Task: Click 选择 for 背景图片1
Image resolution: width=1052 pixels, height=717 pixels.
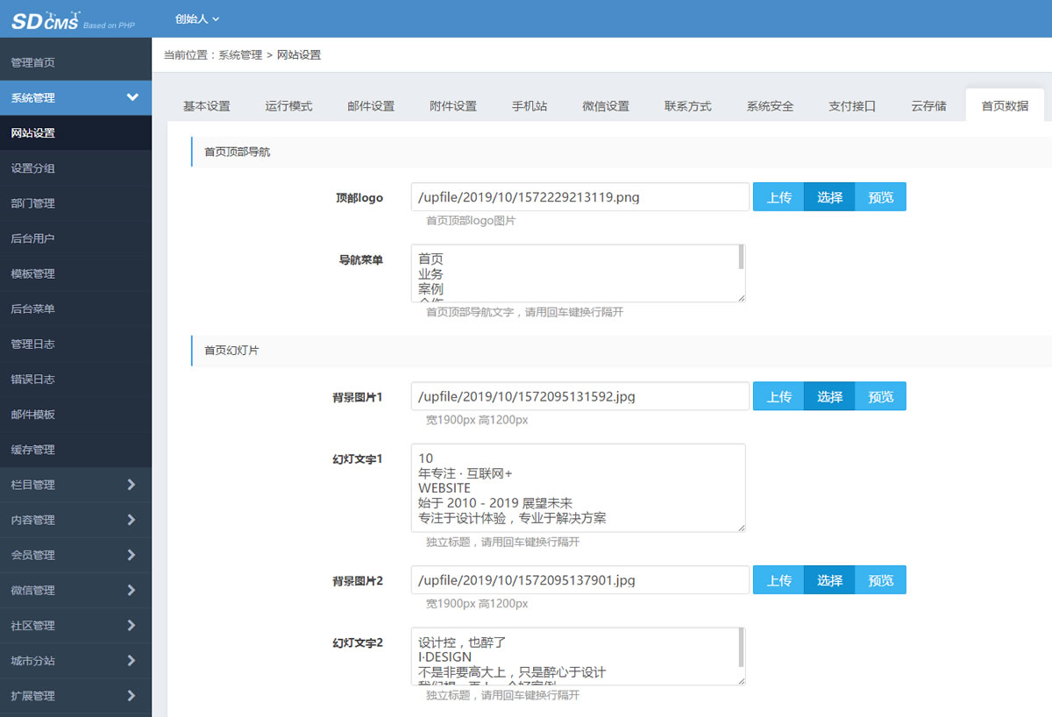Action: click(829, 397)
